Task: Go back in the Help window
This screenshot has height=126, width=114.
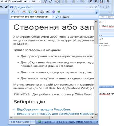Action: coord(13,12)
